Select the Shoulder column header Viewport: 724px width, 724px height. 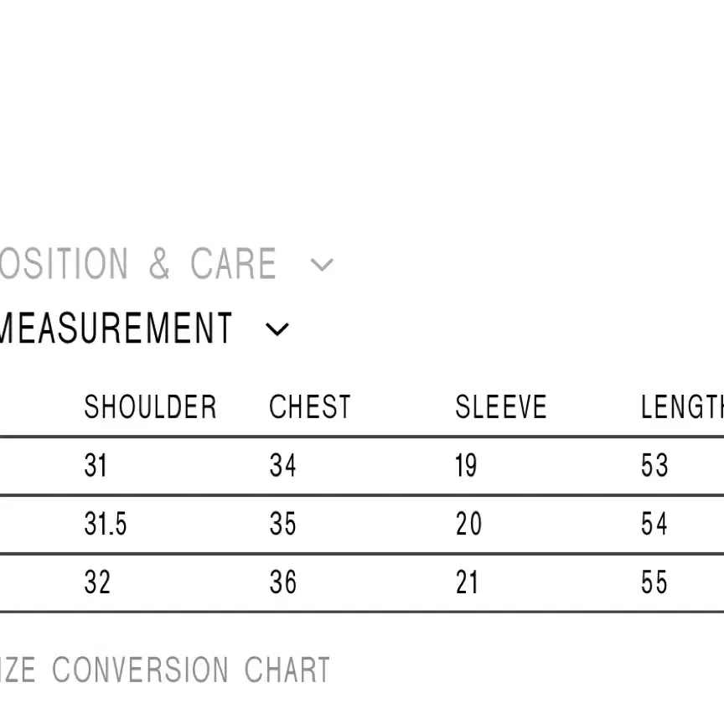150,406
